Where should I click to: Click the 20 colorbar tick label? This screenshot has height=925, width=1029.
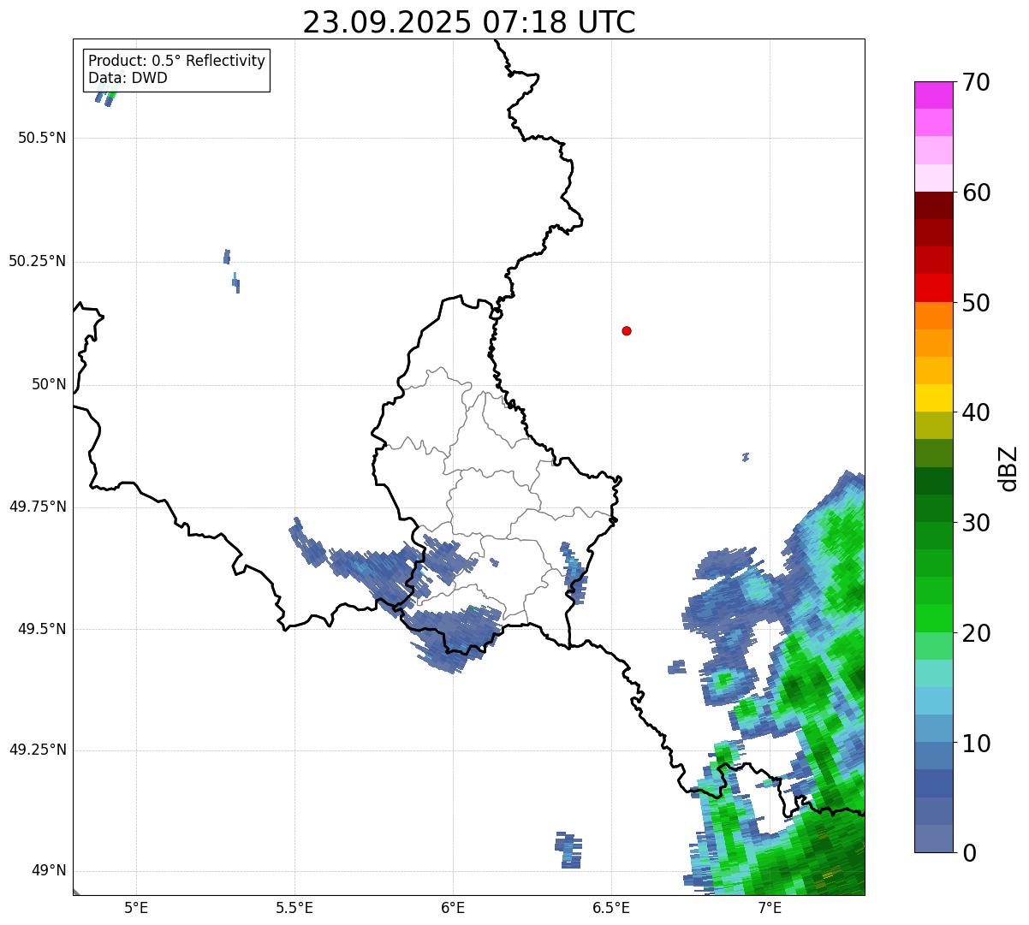coord(976,633)
